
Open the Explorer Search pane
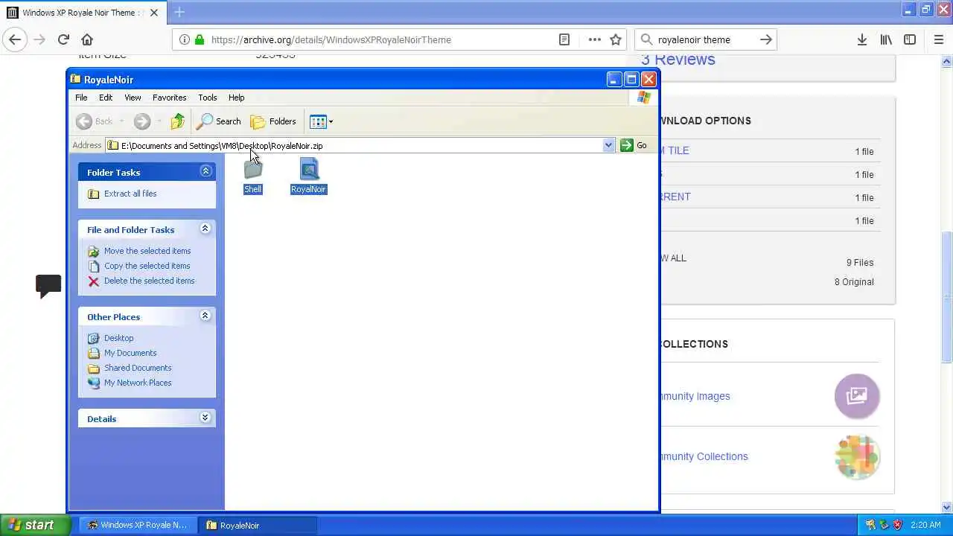(219, 121)
